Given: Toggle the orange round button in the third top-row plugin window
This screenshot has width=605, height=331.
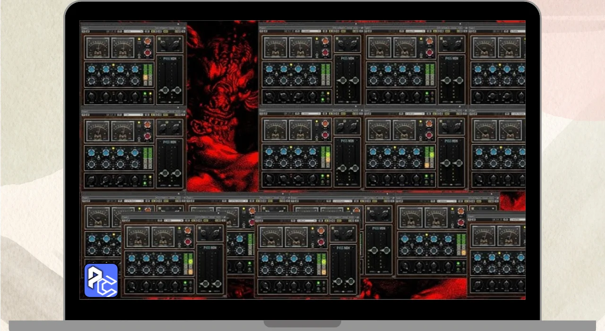Looking at the screenshot, I should coord(430,41).
